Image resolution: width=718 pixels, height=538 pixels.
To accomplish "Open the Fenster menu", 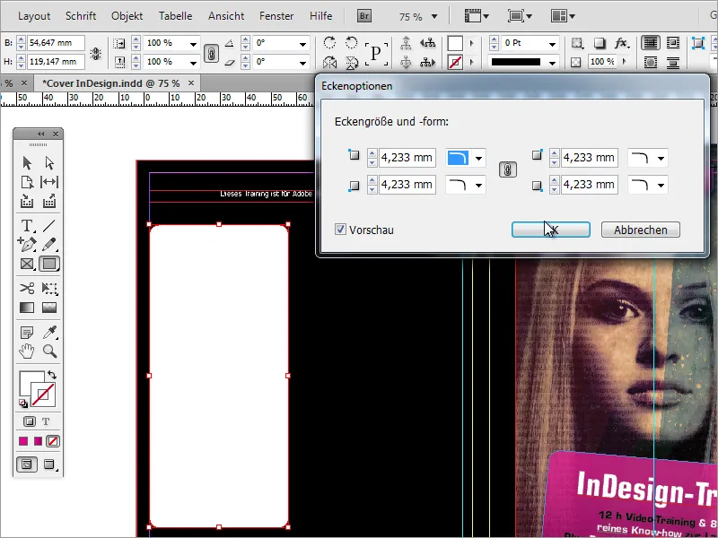I will click(276, 16).
